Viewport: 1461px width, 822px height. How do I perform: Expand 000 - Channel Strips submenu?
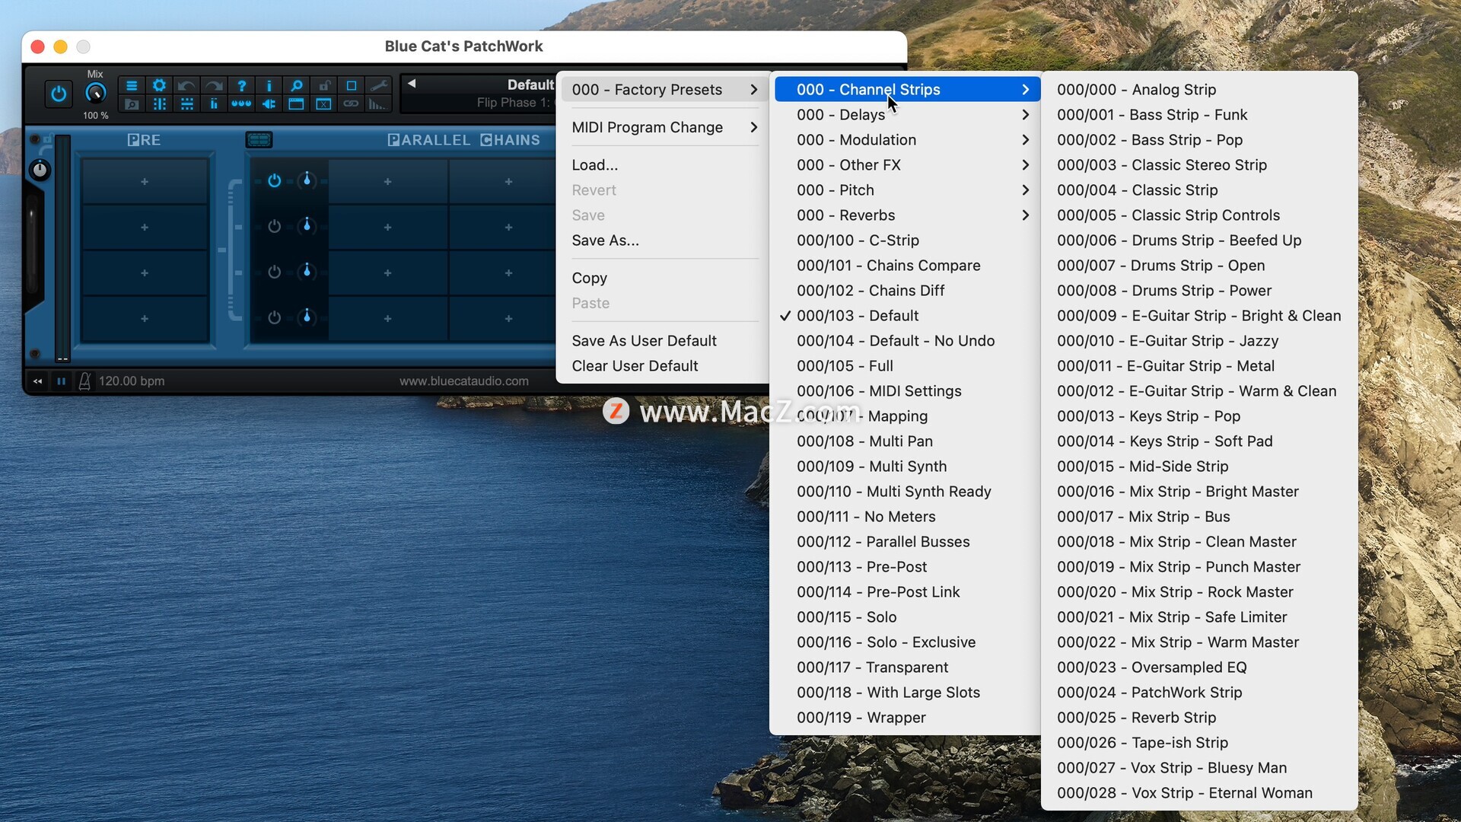(x=907, y=89)
